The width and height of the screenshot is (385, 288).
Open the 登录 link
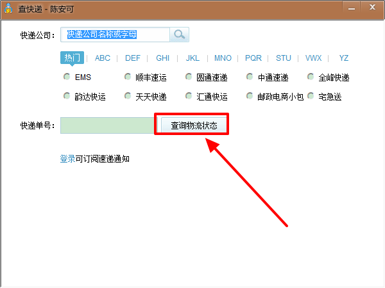click(67, 159)
